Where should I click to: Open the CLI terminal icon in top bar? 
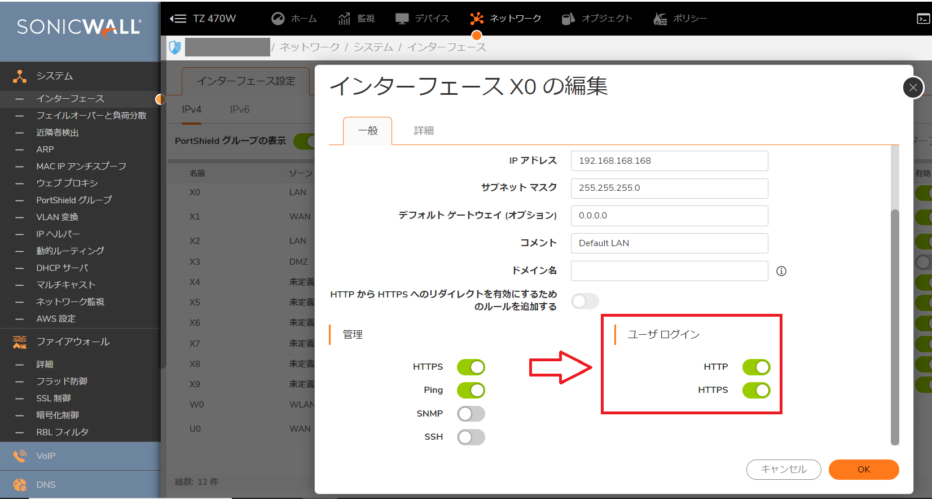924,19
